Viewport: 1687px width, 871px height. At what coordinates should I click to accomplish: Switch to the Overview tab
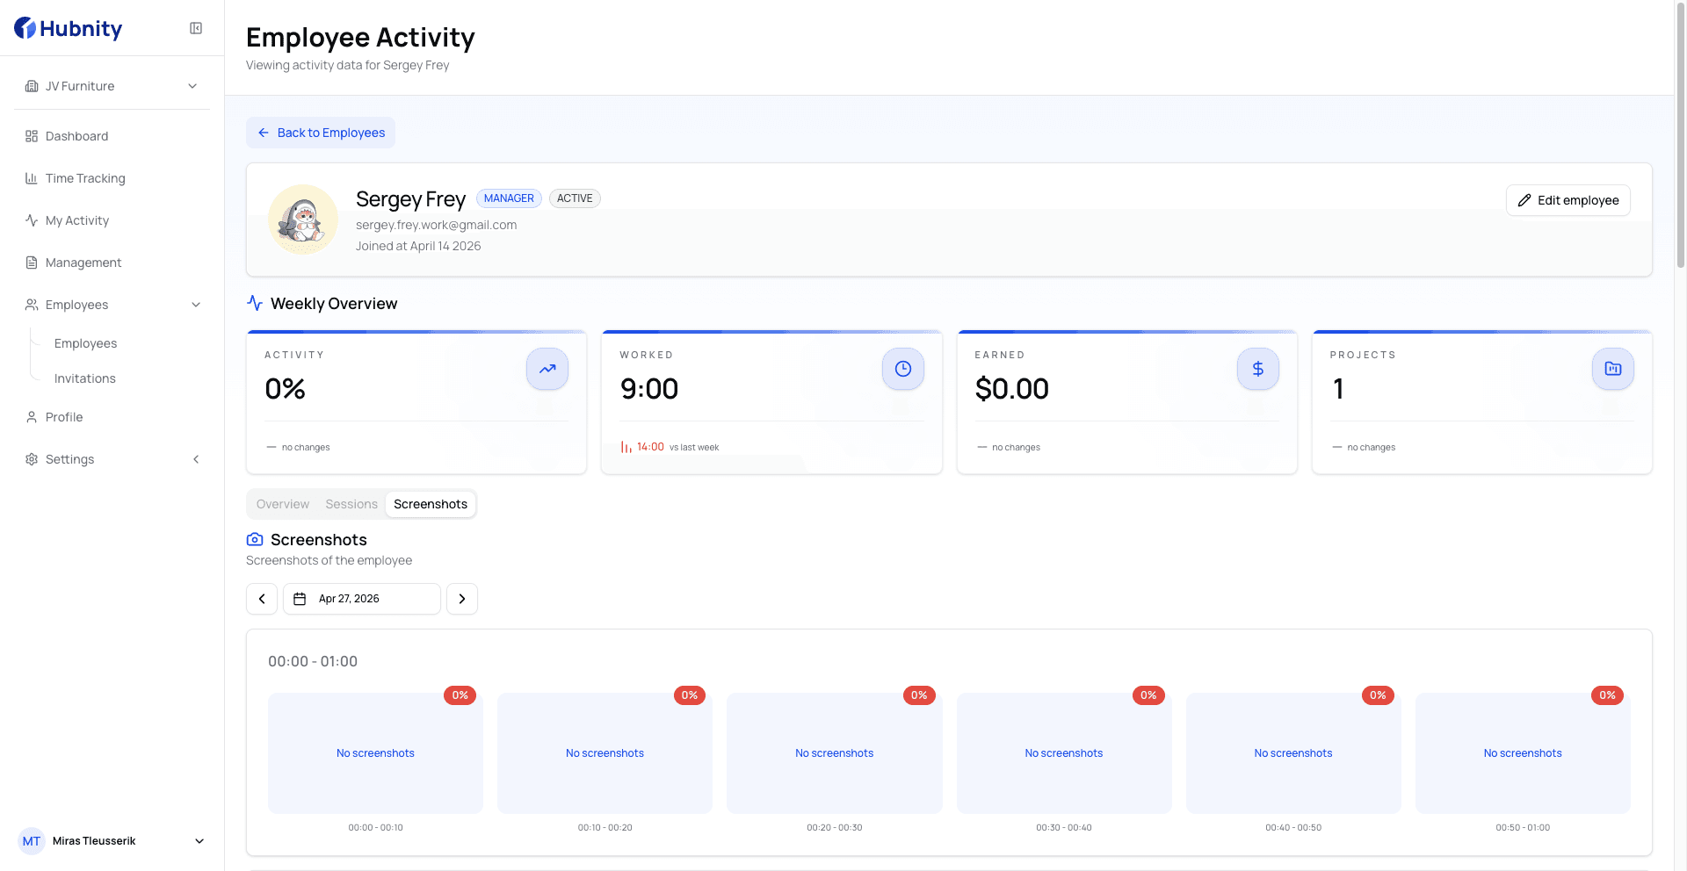tap(283, 504)
